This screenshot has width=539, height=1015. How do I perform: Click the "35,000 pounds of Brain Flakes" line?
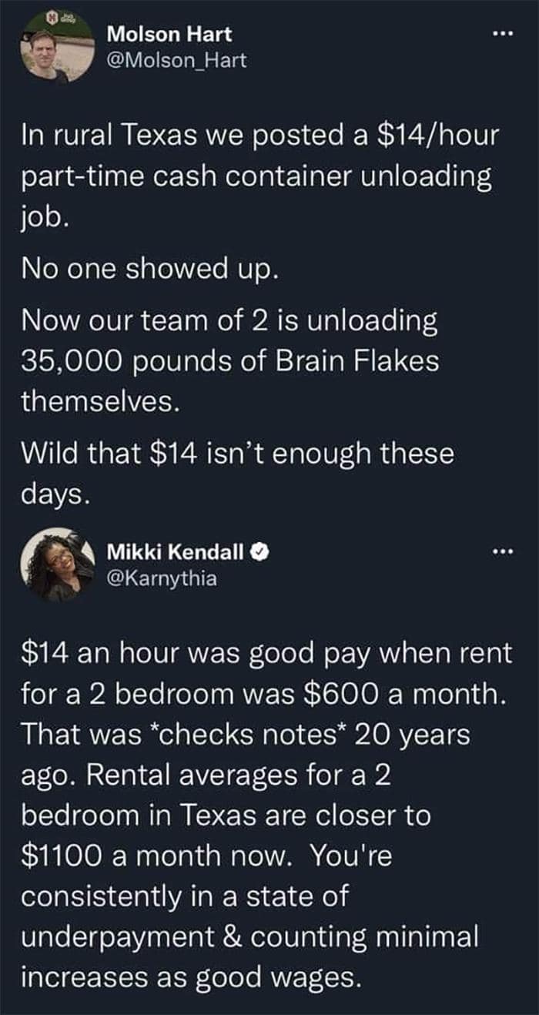tap(230, 360)
